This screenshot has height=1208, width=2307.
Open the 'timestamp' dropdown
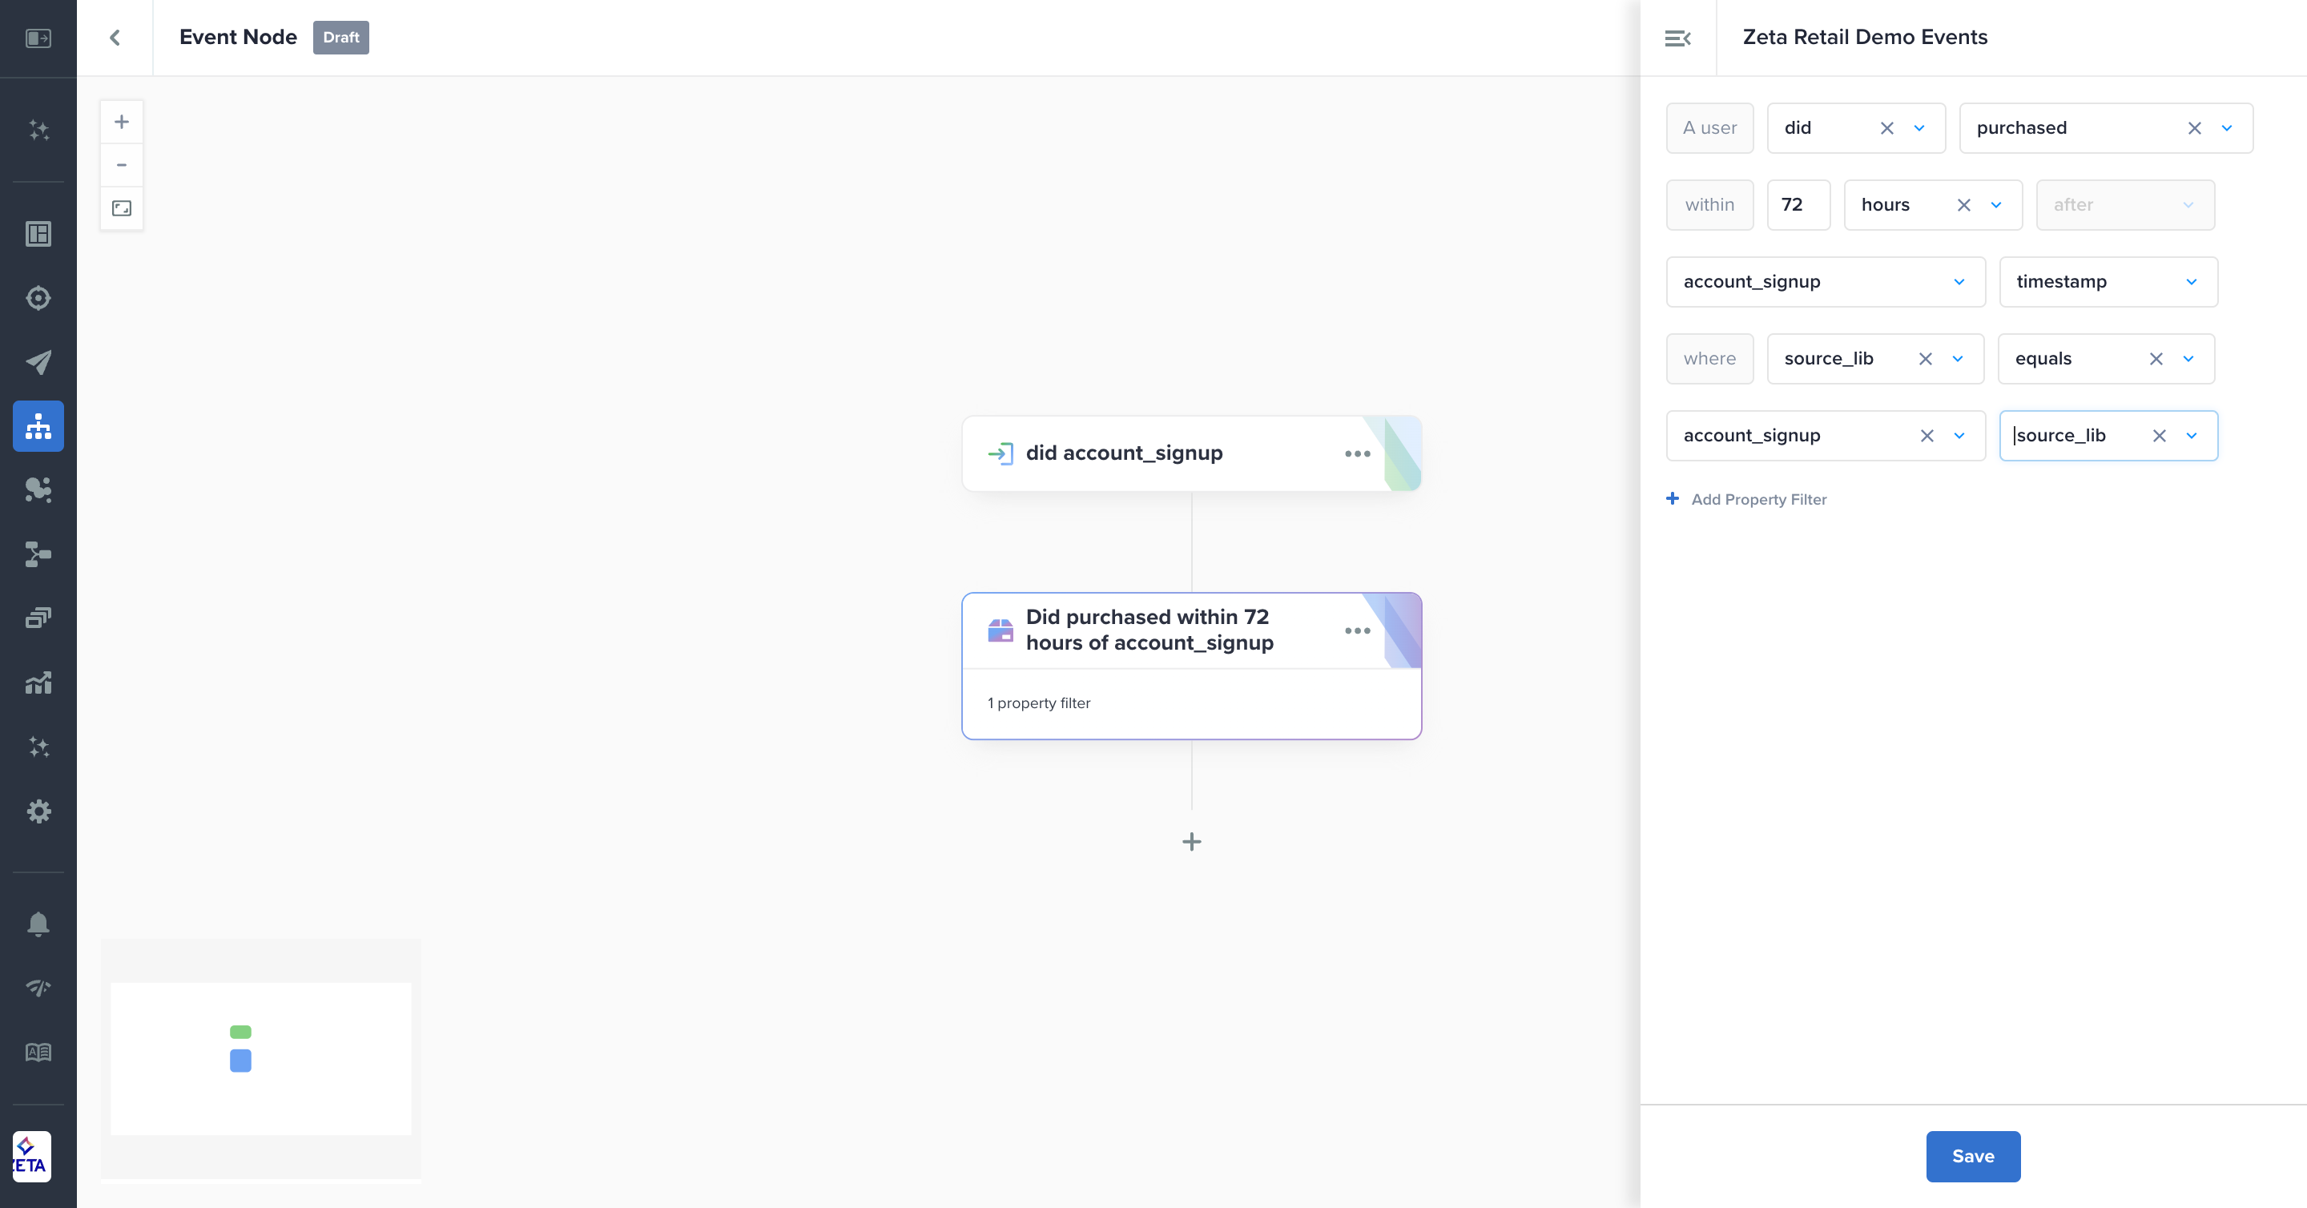(2192, 282)
